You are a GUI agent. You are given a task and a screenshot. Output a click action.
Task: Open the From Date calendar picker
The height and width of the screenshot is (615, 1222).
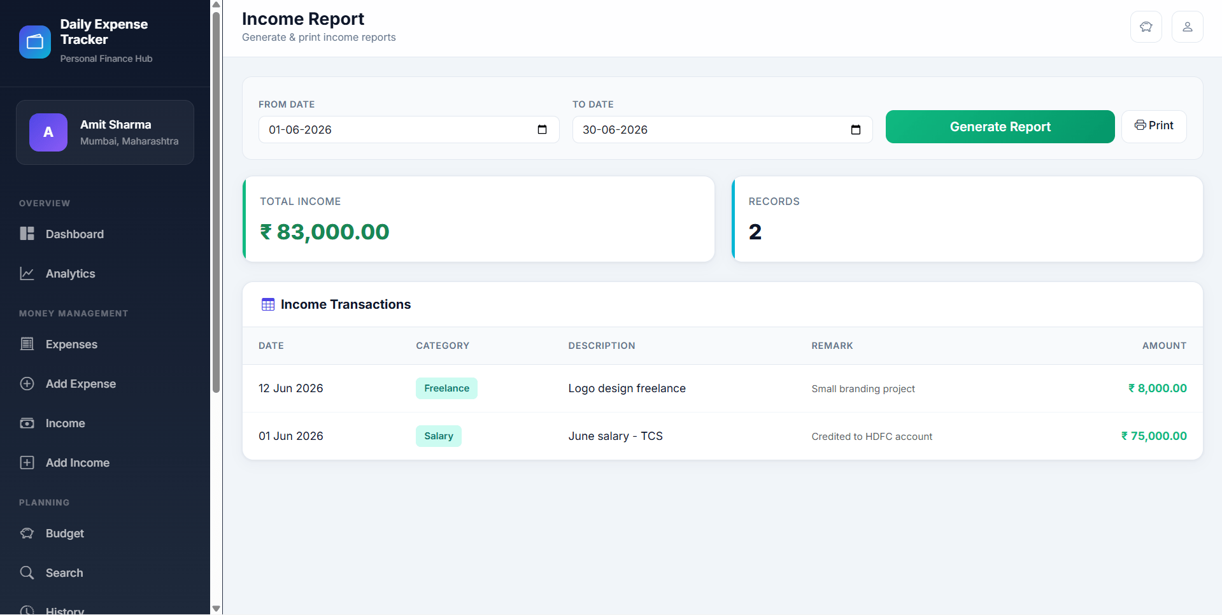[542, 129]
